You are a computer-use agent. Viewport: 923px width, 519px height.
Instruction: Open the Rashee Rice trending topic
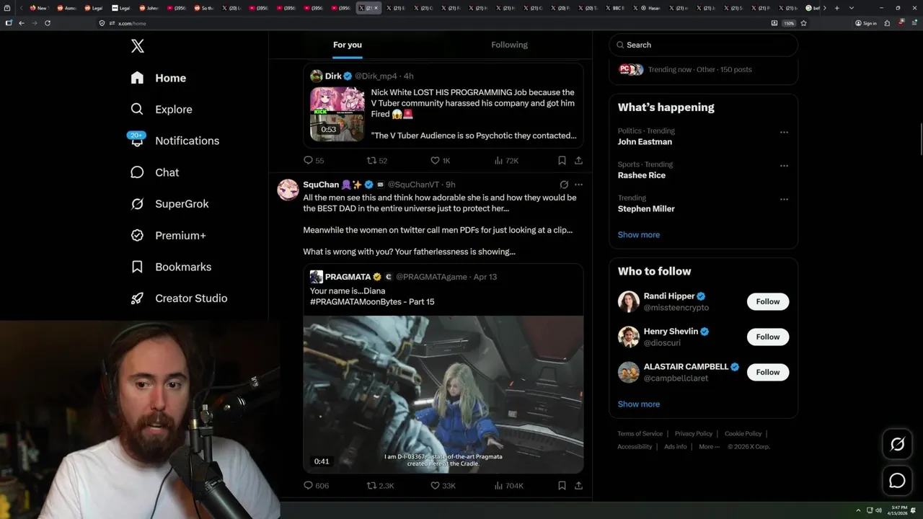tap(642, 175)
